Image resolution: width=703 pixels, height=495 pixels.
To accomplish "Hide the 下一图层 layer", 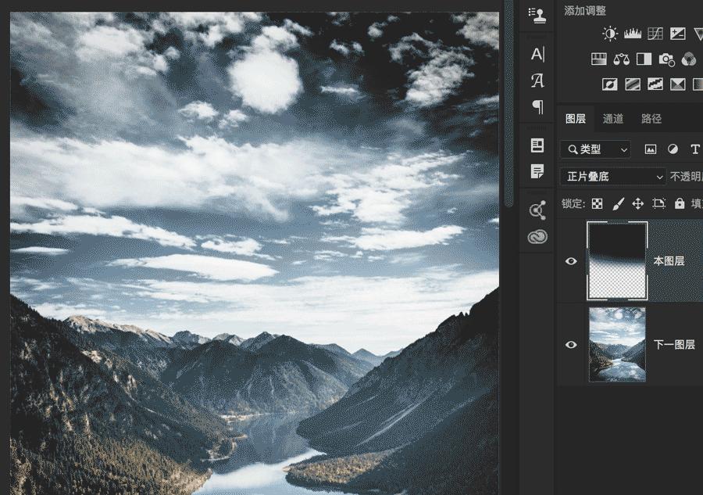I will click(571, 345).
